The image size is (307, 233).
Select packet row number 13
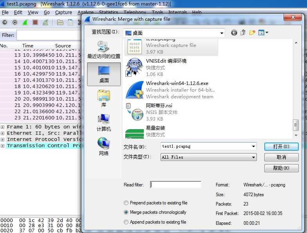tap(41, 55)
